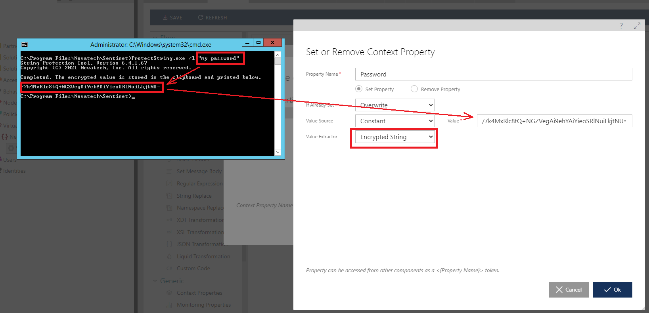Open the cmd window system menu icon
The image size is (649, 313).
25,45
